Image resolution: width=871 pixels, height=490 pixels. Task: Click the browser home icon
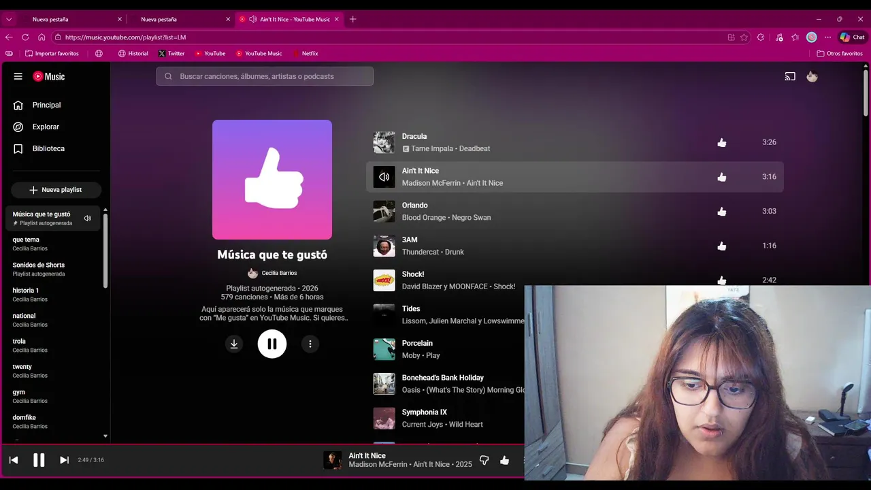[42, 37]
